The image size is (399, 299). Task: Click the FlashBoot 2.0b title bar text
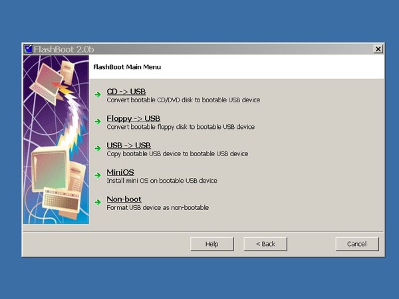[64, 49]
